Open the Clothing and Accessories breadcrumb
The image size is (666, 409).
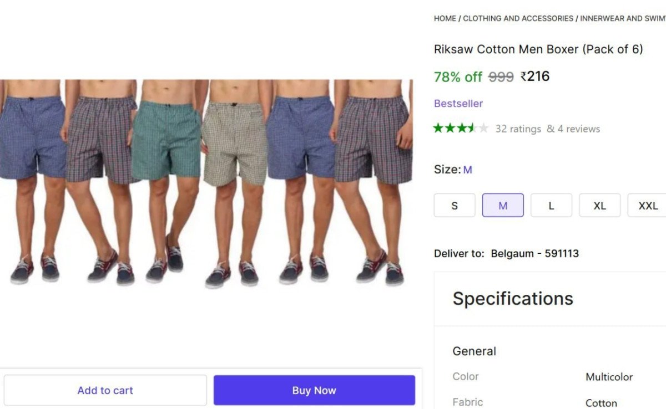[x=518, y=18]
